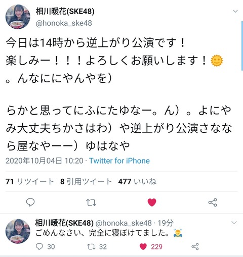
Task: View the 71 retweets list
Action: click(30, 181)
